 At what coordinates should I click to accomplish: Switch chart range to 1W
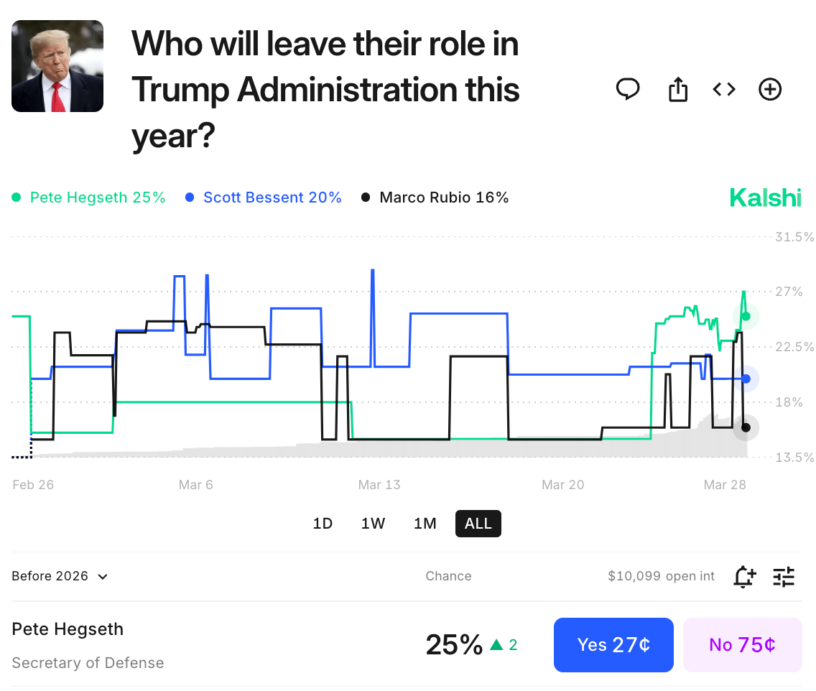pos(373,524)
